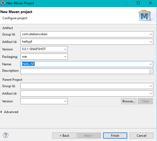Open Parent Project Version dropdown
The image size is (157, 141).
[65, 101]
